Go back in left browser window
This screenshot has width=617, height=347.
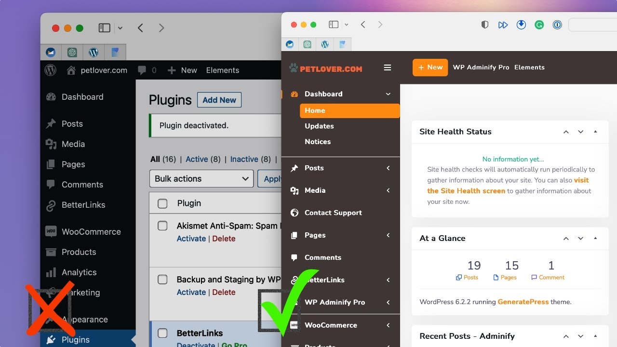[140, 28]
